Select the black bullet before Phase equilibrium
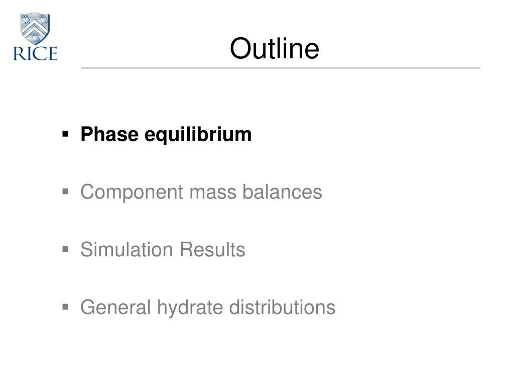The width and height of the screenshot is (514, 386). [x=66, y=134]
